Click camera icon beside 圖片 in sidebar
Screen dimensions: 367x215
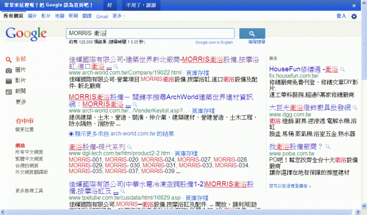pyautogui.click(x=9, y=71)
